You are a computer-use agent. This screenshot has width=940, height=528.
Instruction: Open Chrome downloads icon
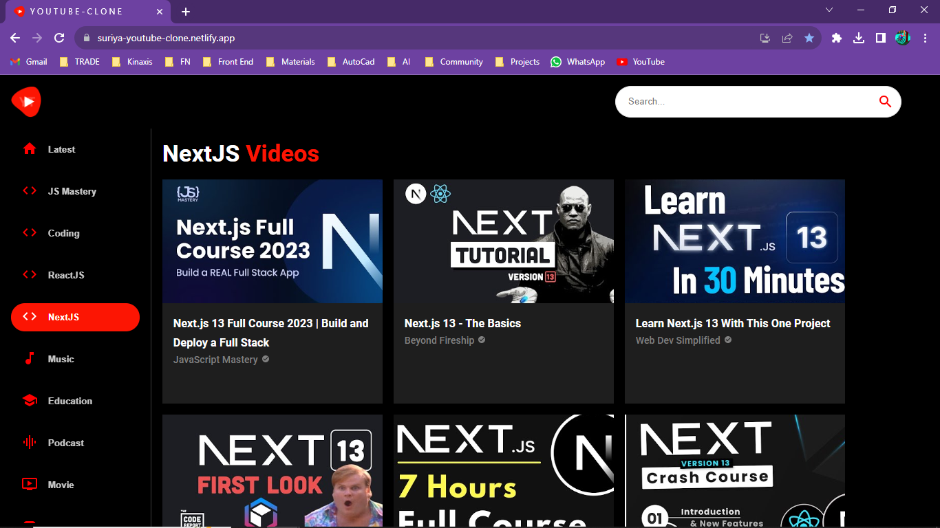[x=859, y=38]
